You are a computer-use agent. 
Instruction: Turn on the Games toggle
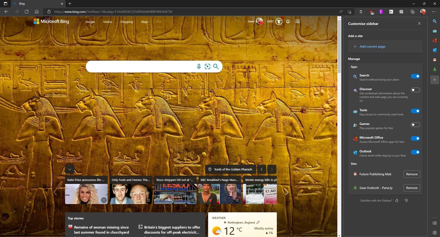pos(415,124)
